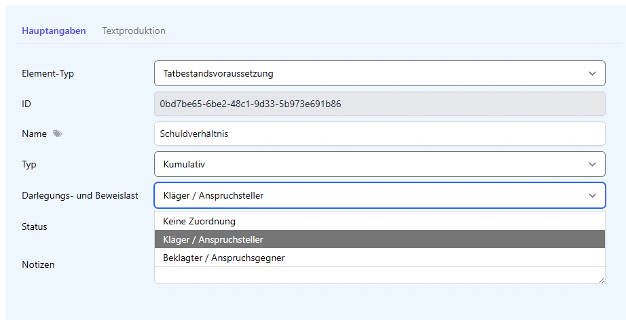
Task: Choose the Keine Zuordnung option
Action: click(x=380, y=221)
